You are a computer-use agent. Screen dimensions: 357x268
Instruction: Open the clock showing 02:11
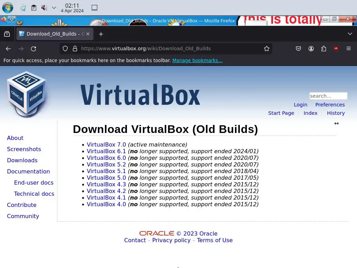pyautogui.click(x=72, y=8)
